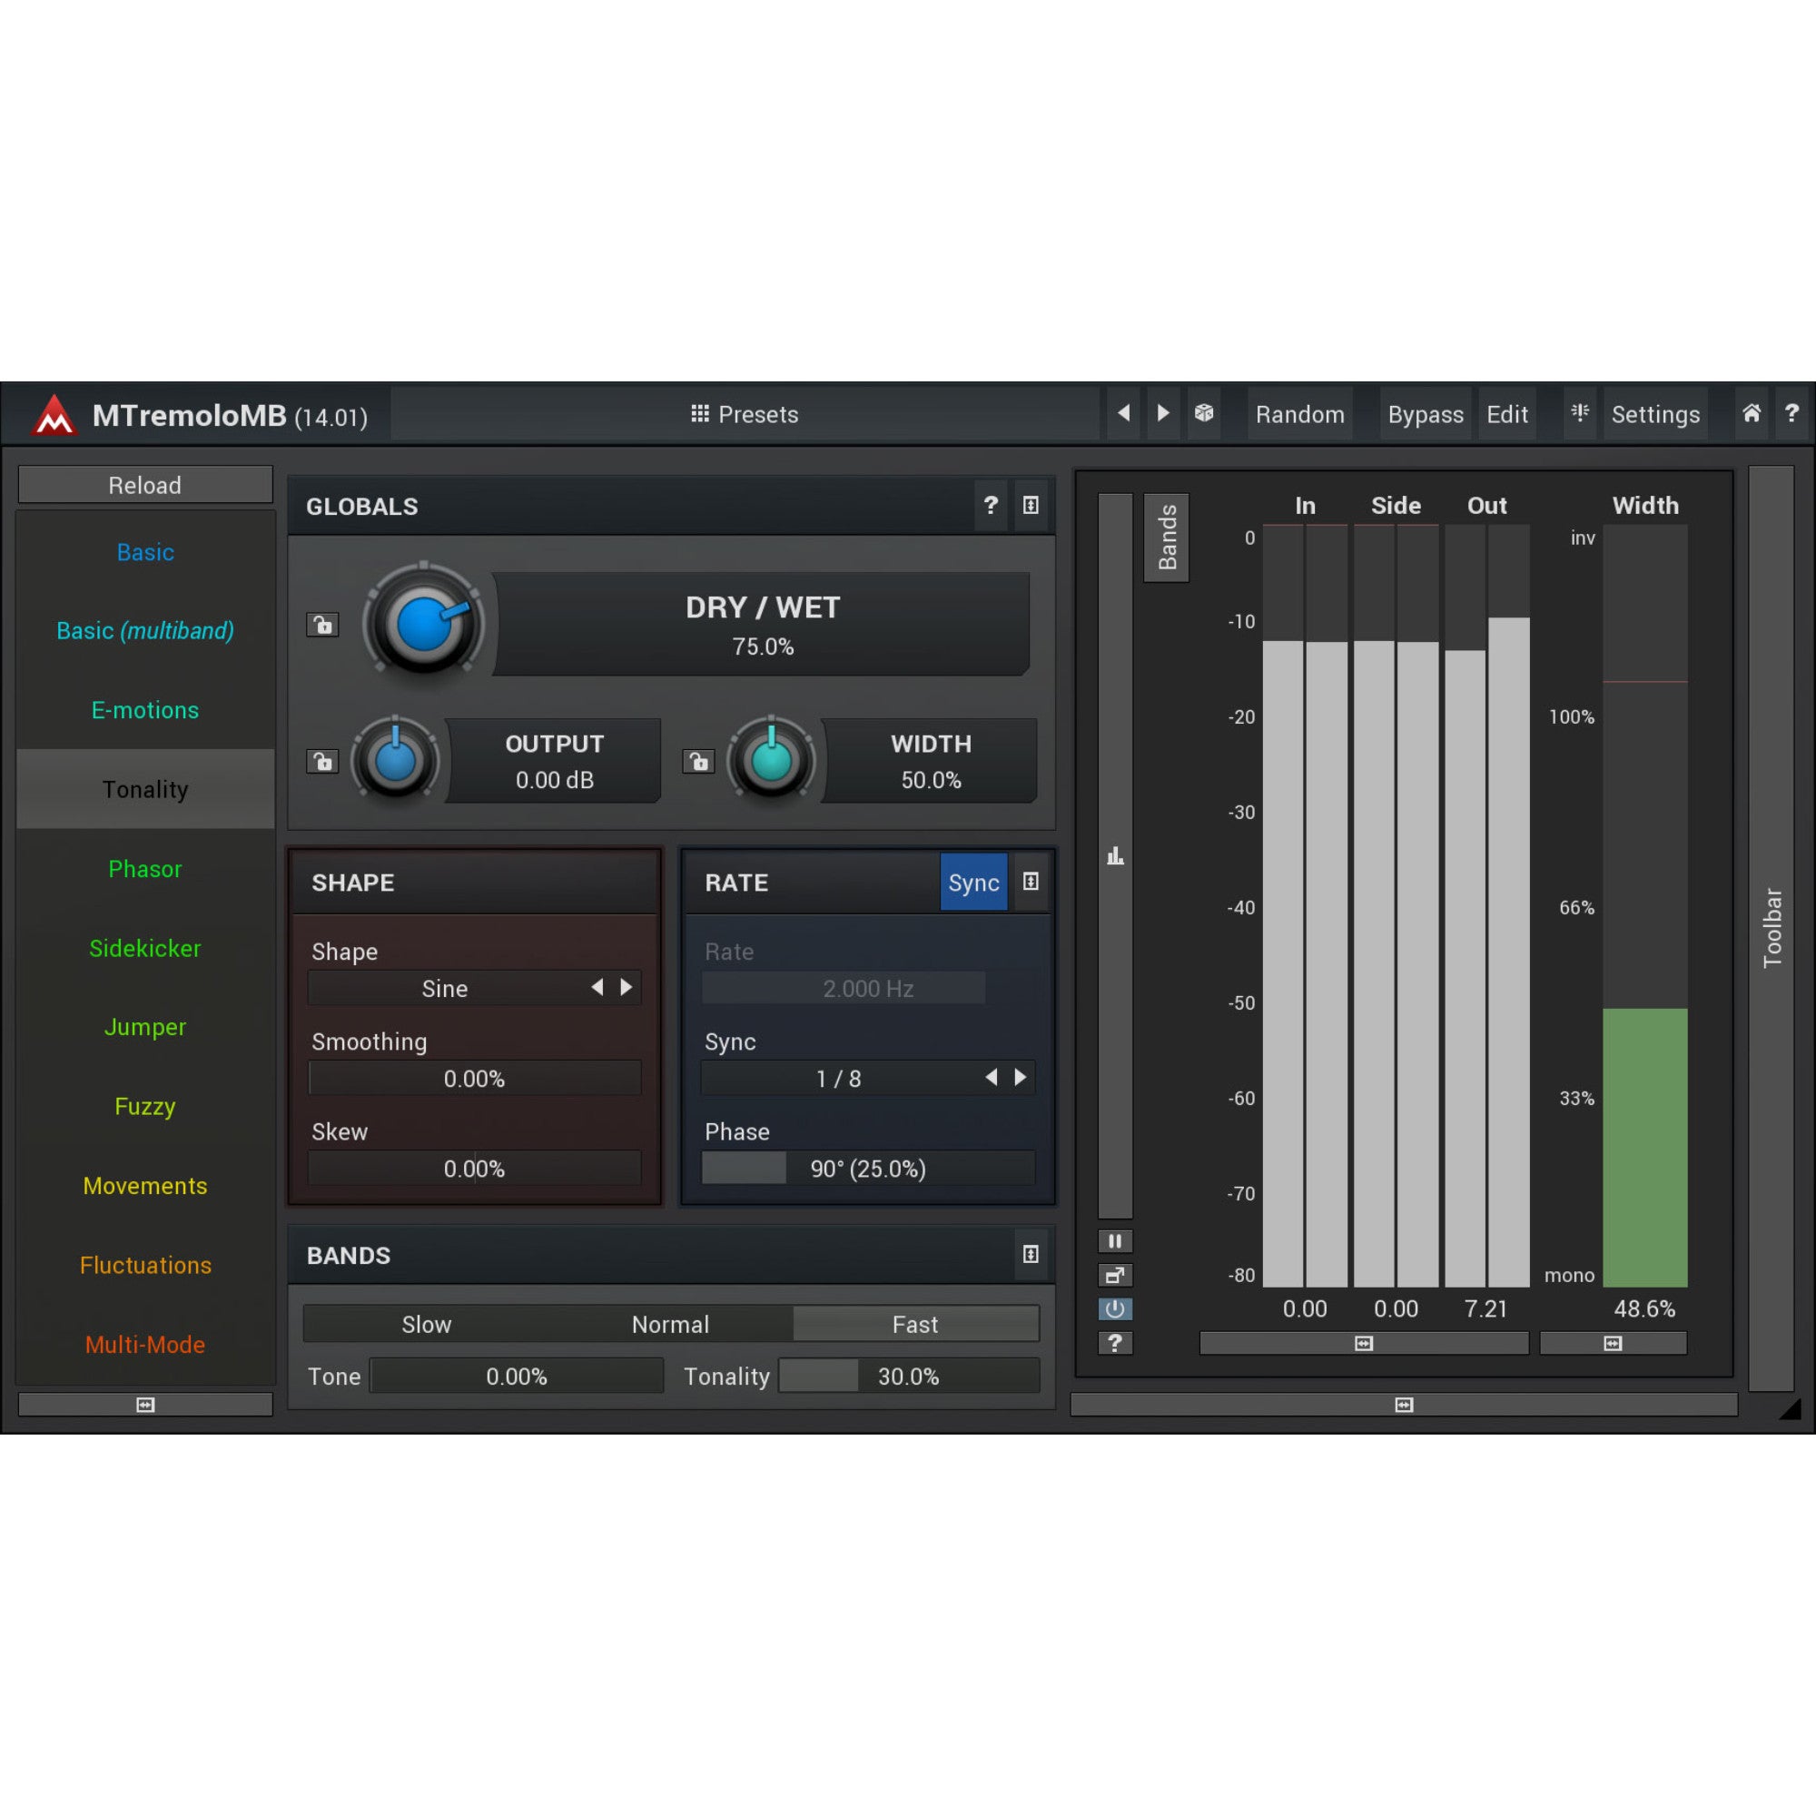Select the E-motions mode
This screenshot has height=1816, width=1816.
tap(145, 711)
